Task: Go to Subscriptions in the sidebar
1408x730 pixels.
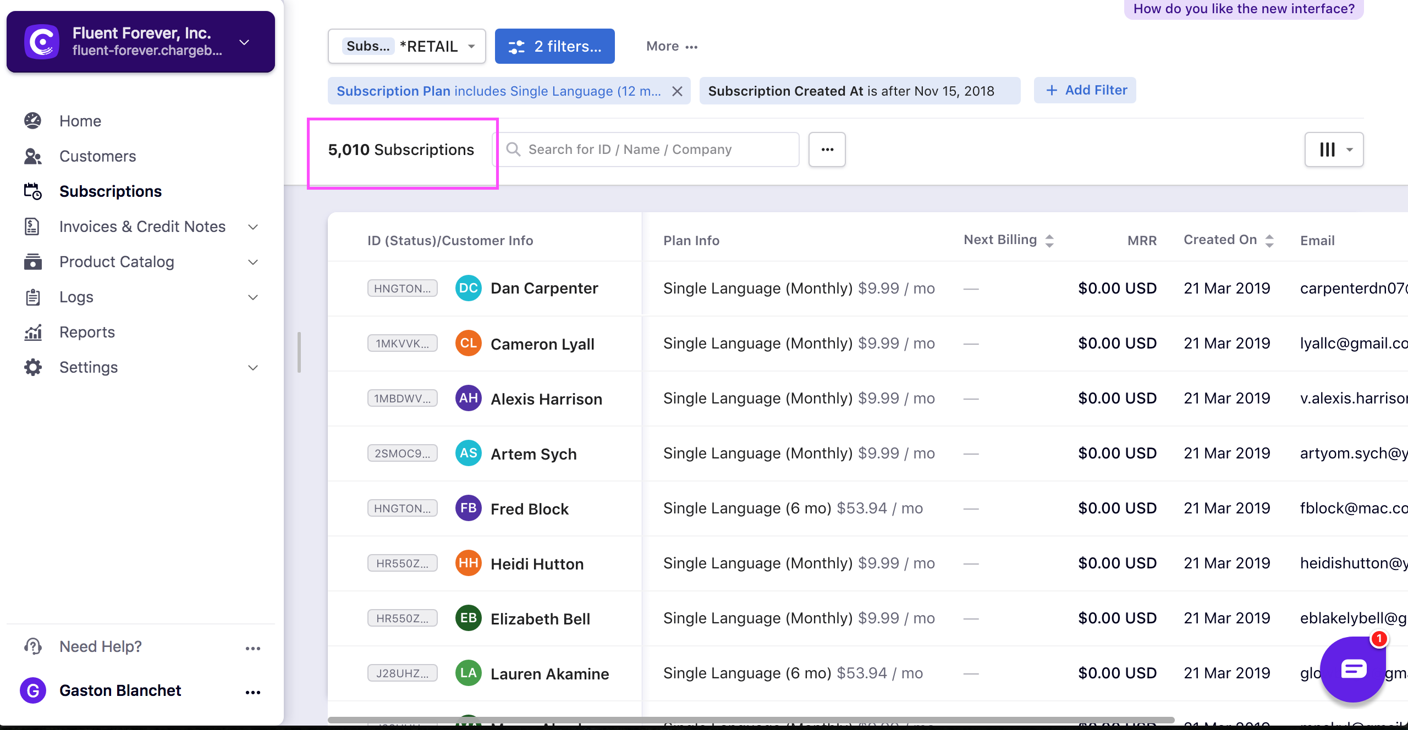Action: pos(110,191)
